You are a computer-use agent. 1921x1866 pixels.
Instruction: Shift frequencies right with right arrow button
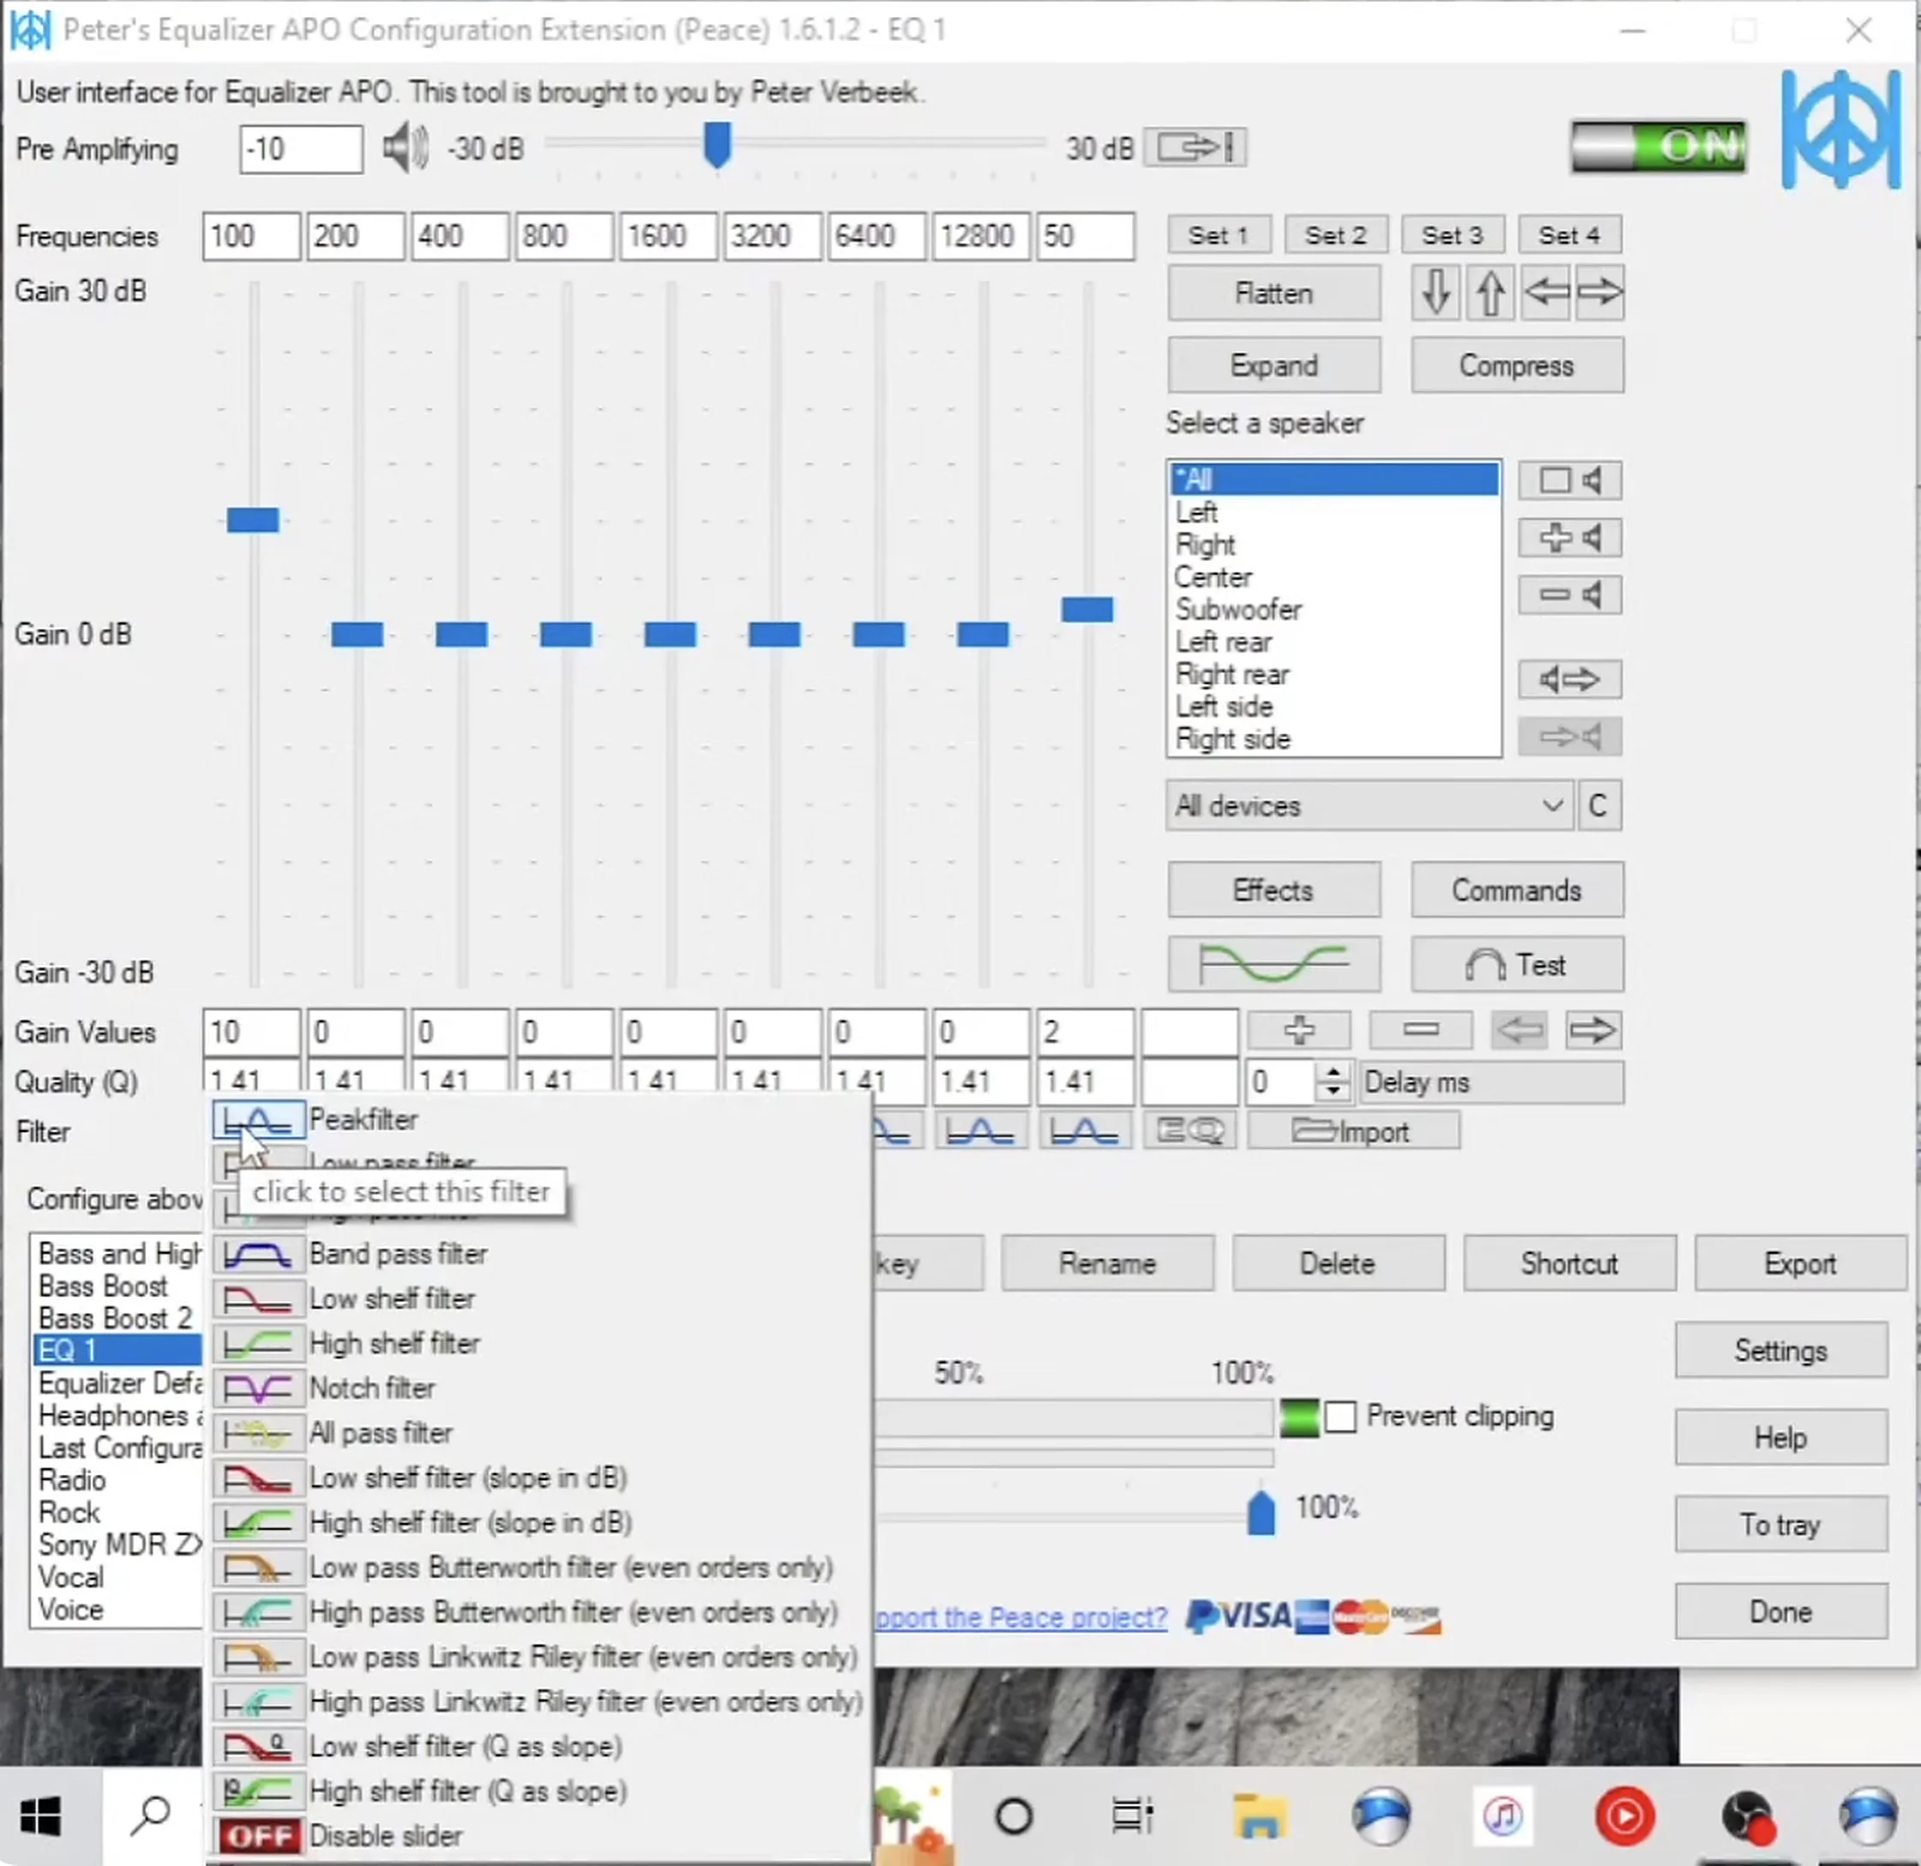tap(1599, 292)
